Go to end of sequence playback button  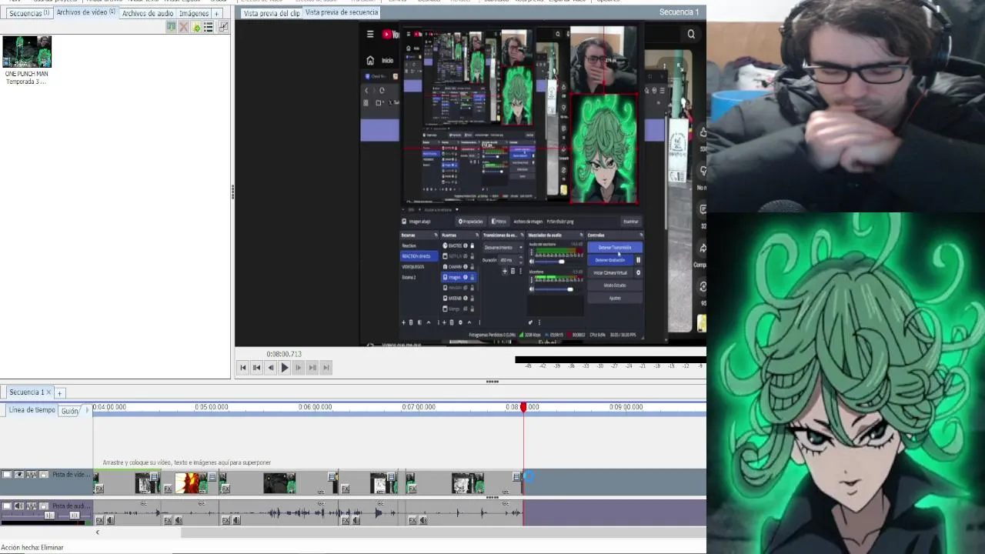pos(326,368)
